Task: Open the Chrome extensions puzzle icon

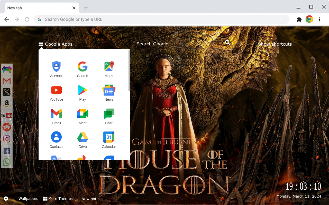Action: (299, 19)
